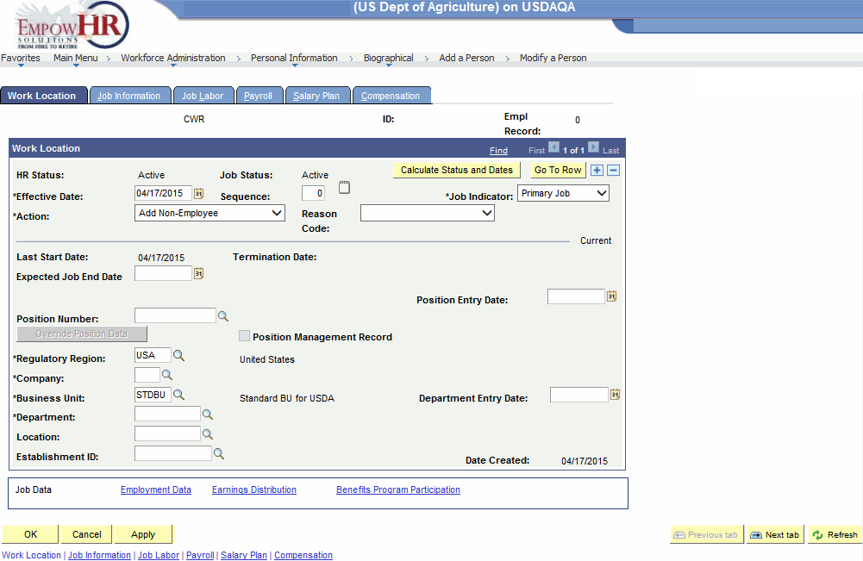This screenshot has height=561, width=863.
Task: Look up Position Number values
Action: [x=223, y=316]
